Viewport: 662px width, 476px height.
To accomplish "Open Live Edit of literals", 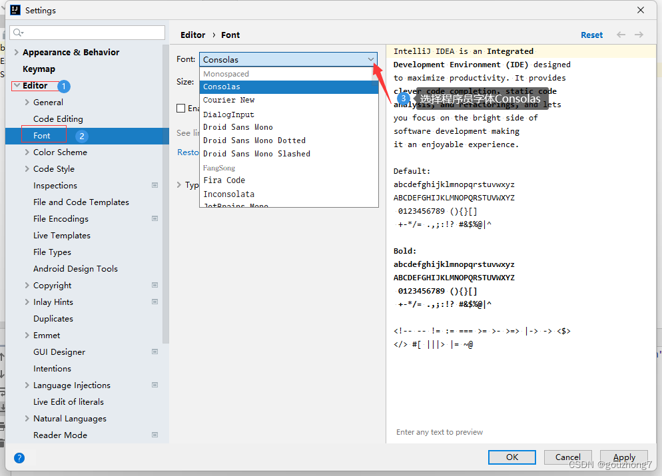I will (x=69, y=402).
